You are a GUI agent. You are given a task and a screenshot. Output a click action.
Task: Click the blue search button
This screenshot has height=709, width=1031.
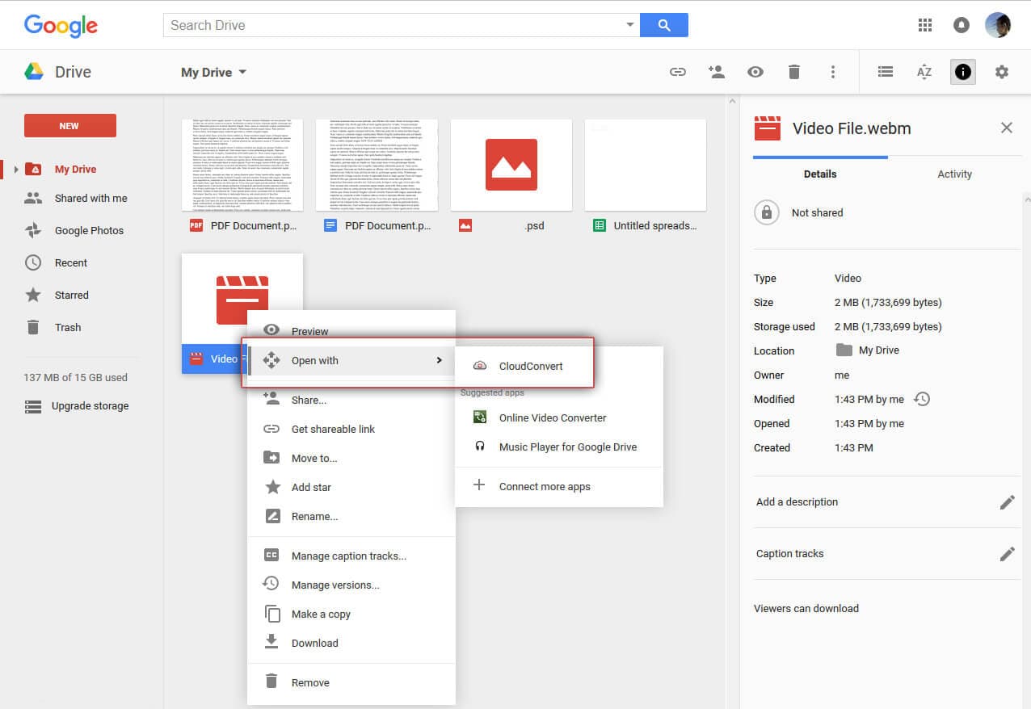pos(664,25)
